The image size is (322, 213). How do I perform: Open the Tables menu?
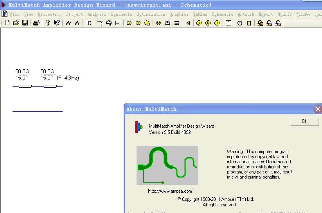(x=200, y=14)
